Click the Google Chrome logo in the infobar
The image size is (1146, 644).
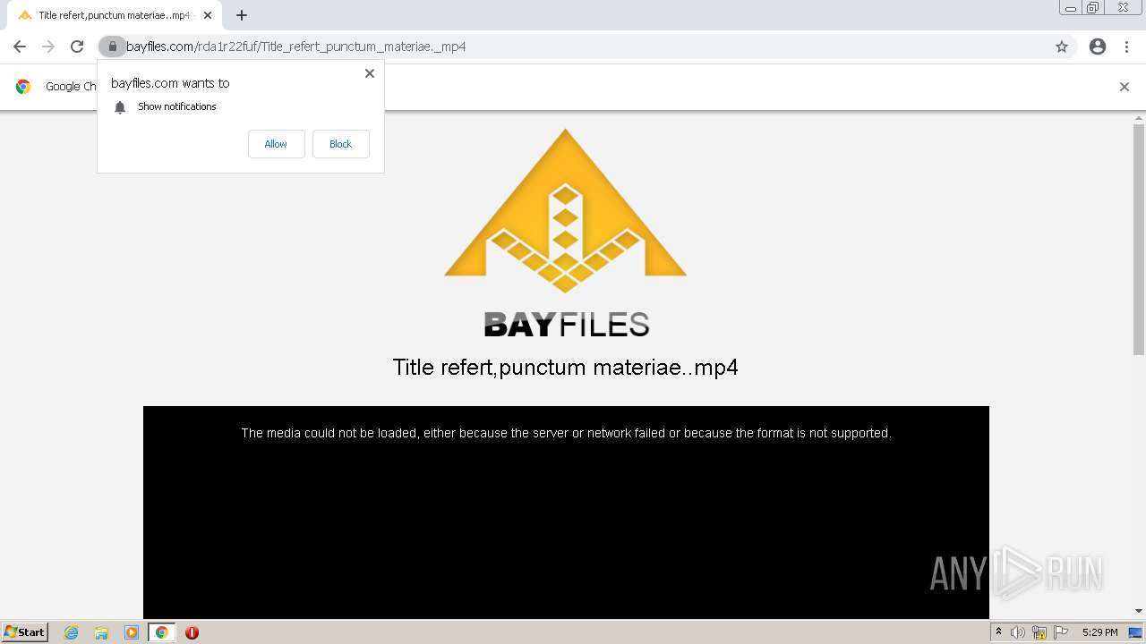(23, 87)
